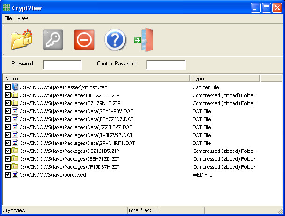Viewport: 285px width, 216px height.
Task: Uncheck the xmldso.cab checkbox
Action: click(x=7, y=87)
